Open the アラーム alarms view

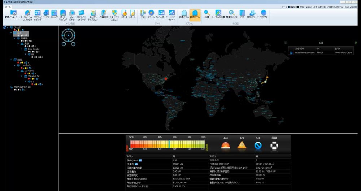[x=151, y=14]
